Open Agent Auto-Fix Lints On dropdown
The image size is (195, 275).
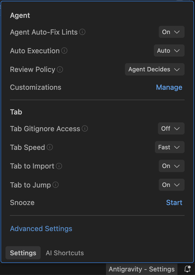click(171, 32)
